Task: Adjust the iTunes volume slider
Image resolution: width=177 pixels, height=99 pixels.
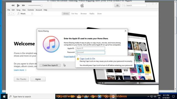Action: [x=35, y=5]
